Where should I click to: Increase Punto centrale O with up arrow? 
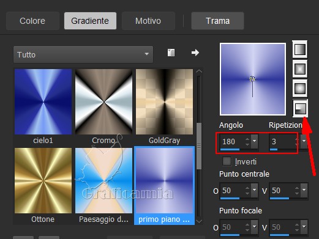point(247,188)
